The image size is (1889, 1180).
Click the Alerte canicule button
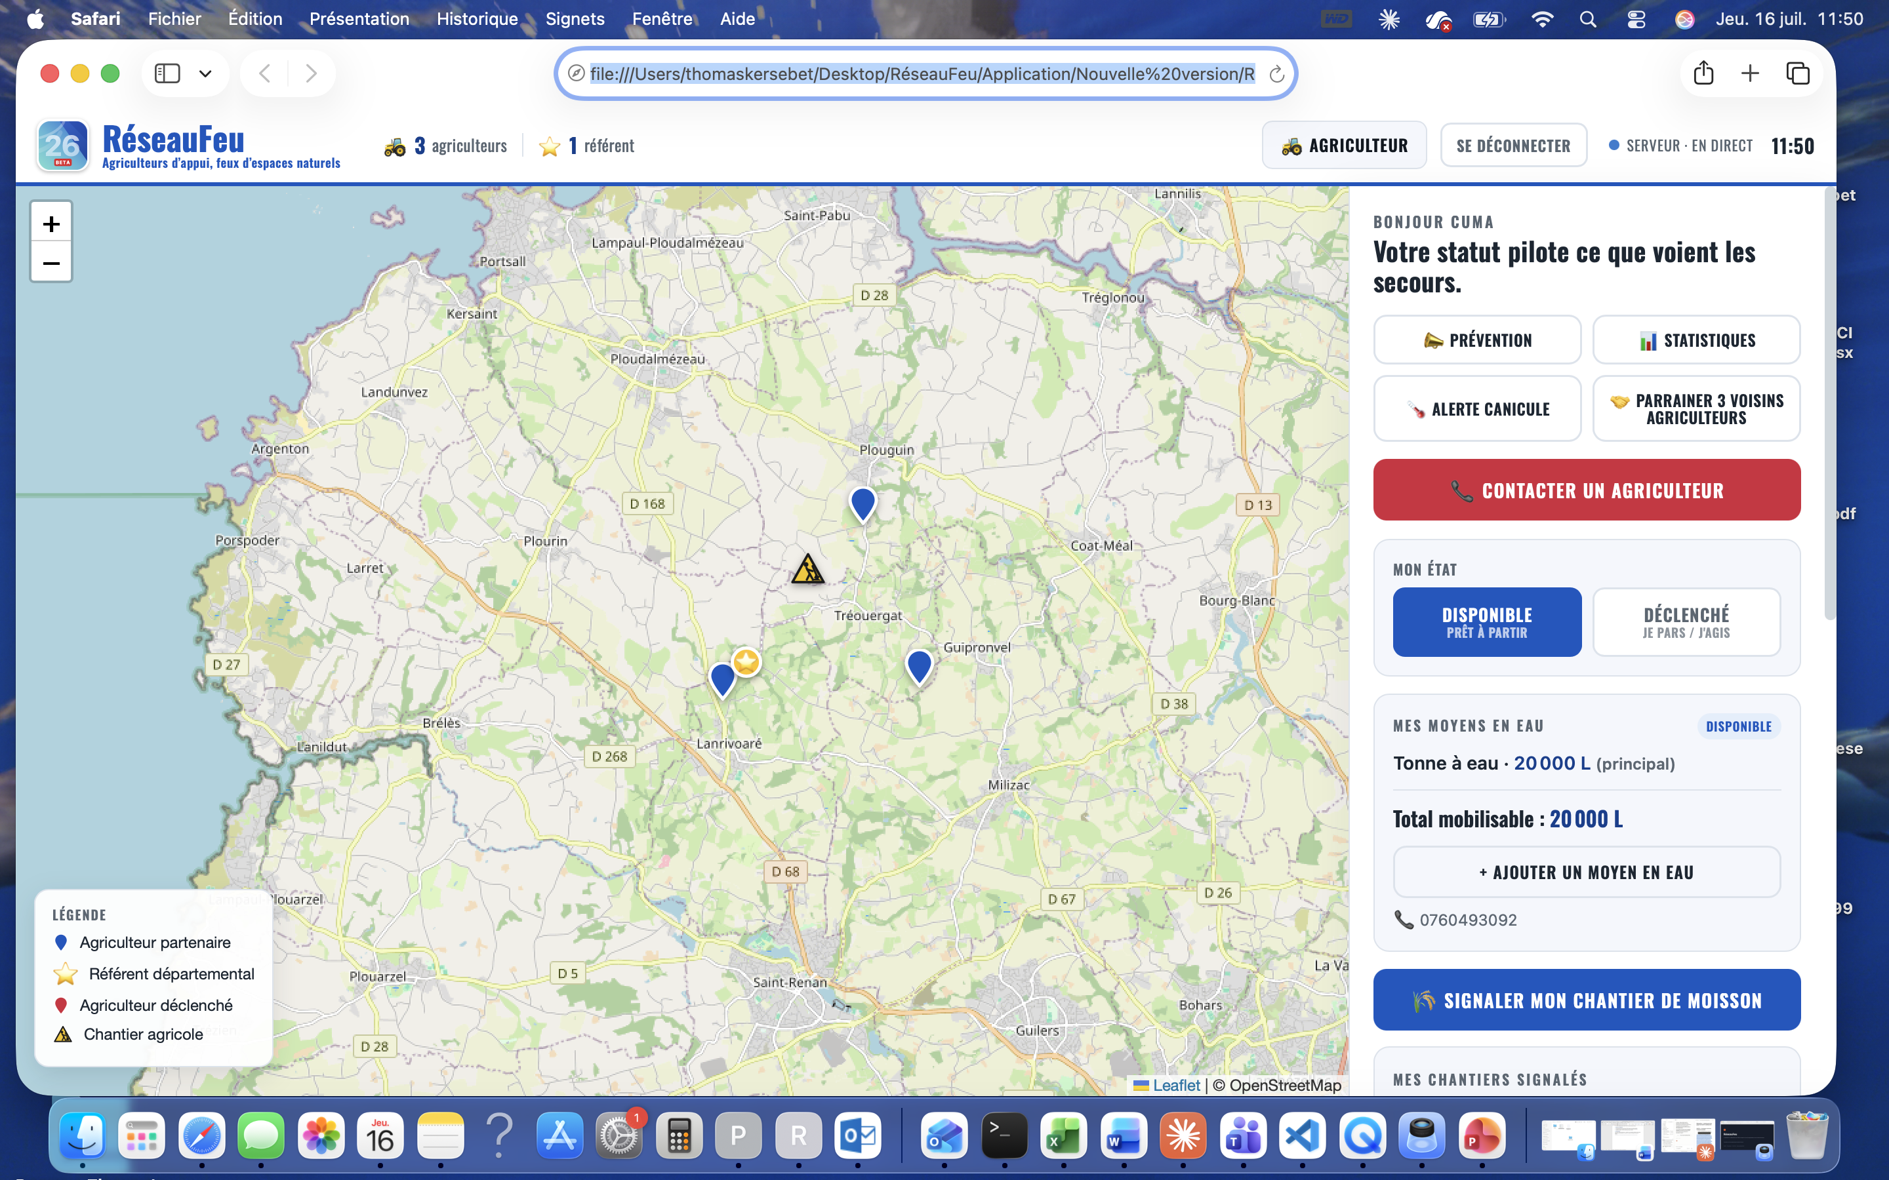pyautogui.click(x=1477, y=408)
